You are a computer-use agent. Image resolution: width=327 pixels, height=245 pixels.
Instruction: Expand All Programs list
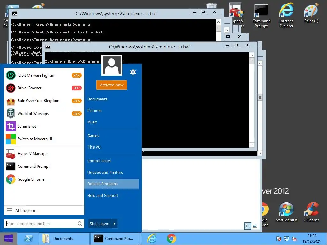[44, 211]
